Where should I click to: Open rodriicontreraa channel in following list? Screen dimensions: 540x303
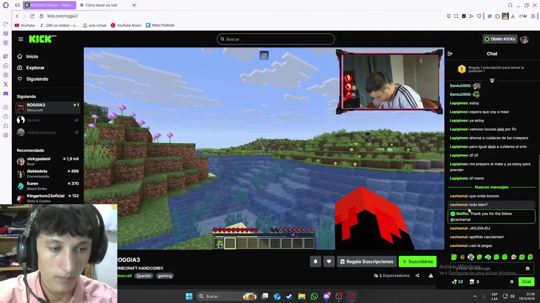[x=48, y=133]
